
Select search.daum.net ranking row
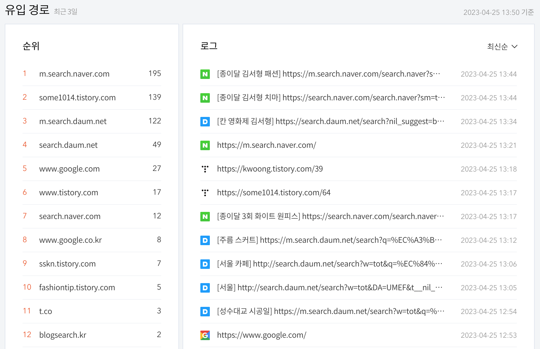click(x=92, y=145)
